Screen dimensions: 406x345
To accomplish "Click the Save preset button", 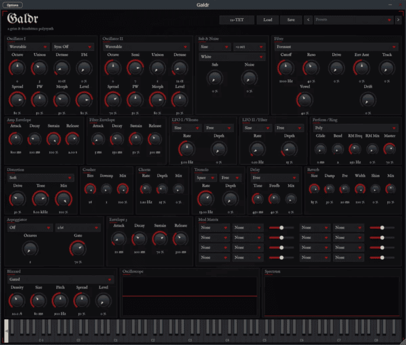I will pyautogui.click(x=290, y=20).
